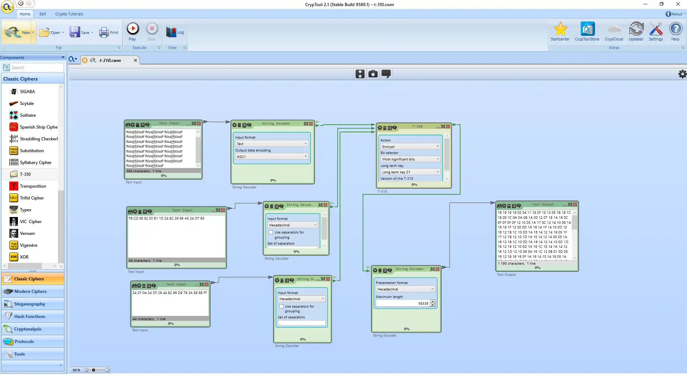Toggle separators checkbox in middle String Decoder

coord(271,232)
